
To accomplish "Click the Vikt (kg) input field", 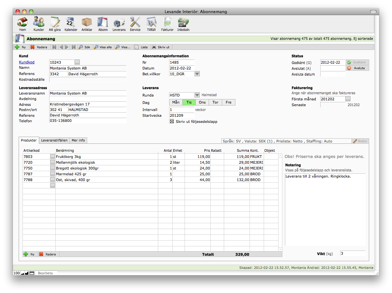I will (352, 254).
